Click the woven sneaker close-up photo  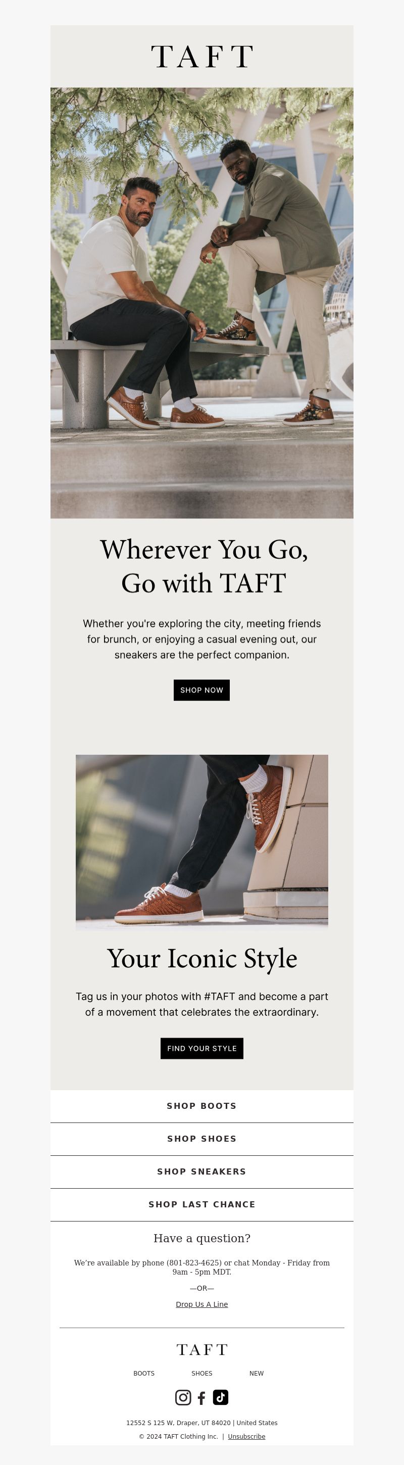pyautogui.click(x=201, y=842)
